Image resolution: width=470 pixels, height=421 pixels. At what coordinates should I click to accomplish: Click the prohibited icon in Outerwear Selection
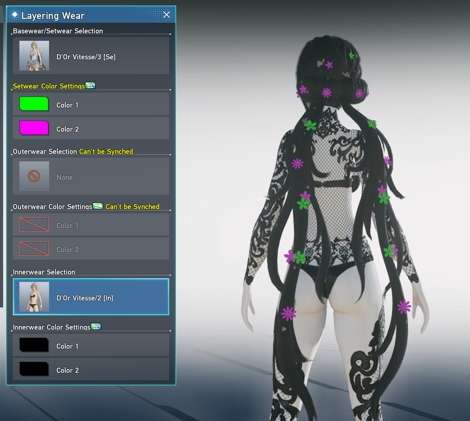click(34, 176)
